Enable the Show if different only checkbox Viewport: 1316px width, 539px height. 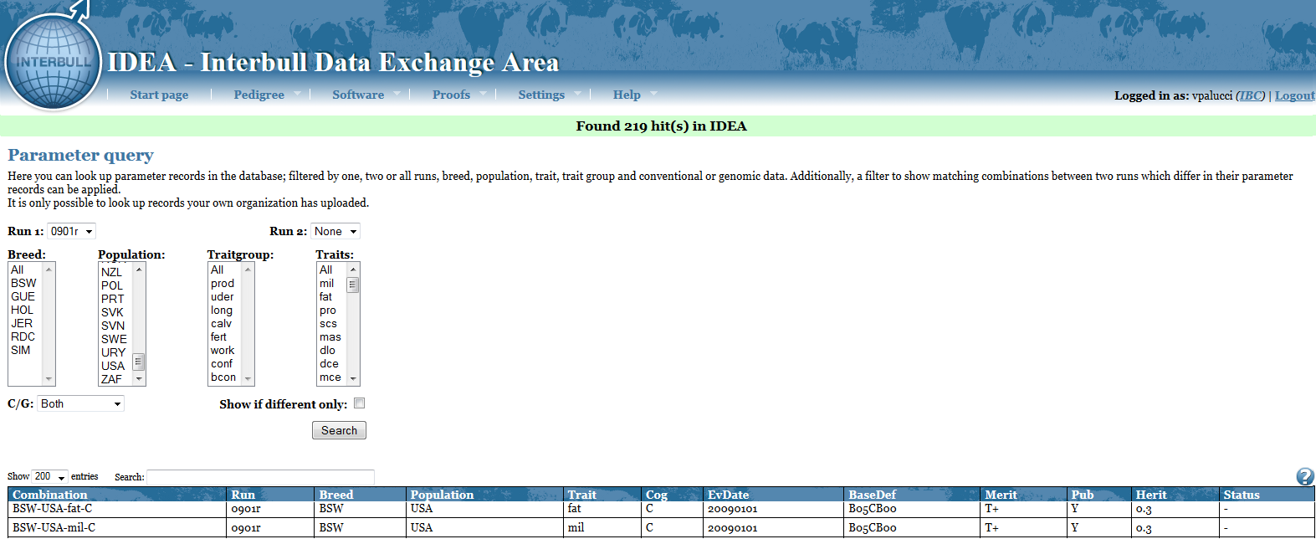tap(360, 403)
